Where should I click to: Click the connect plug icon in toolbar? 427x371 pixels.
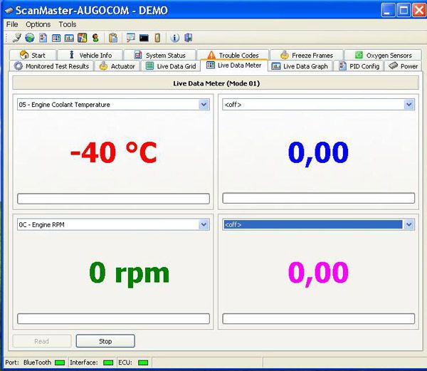coord(16,38)
